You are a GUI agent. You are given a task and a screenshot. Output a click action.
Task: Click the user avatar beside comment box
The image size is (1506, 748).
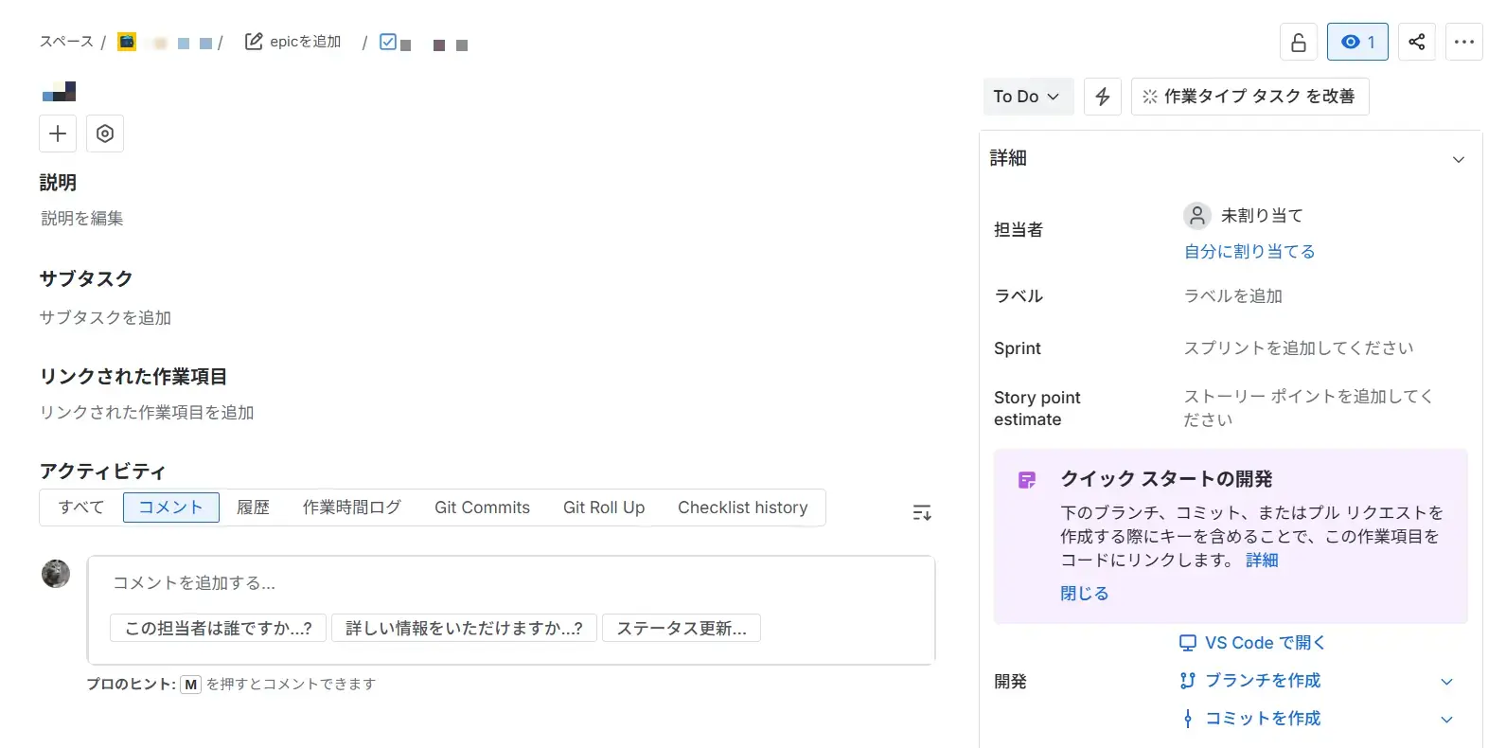56,574
